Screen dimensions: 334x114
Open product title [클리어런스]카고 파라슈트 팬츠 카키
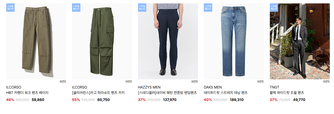point(98,93)
